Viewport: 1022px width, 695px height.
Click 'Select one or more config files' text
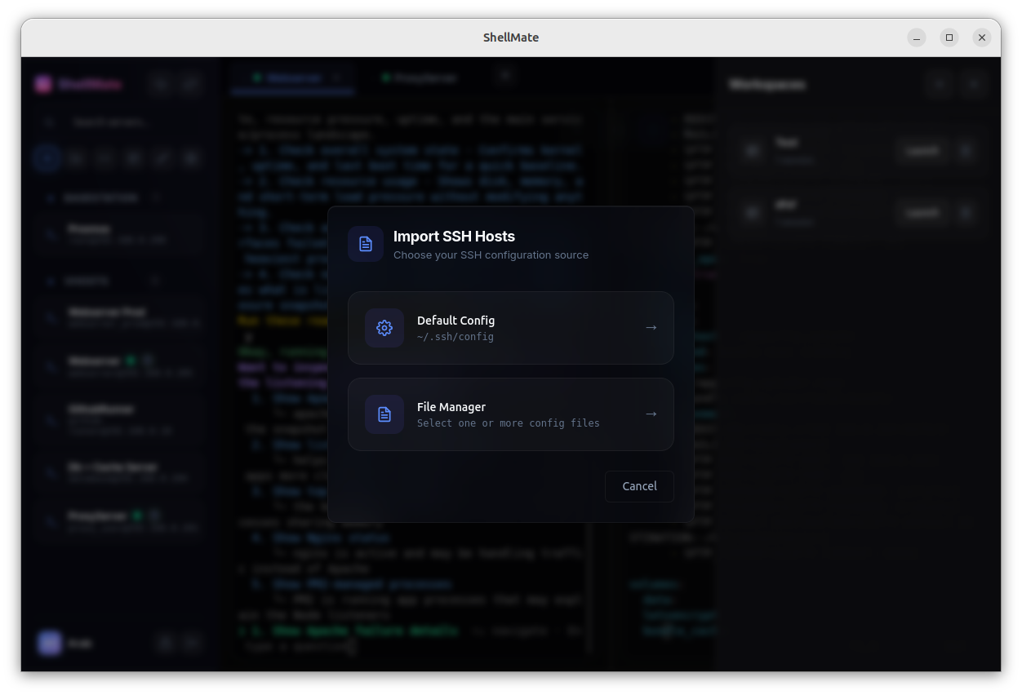point(509,423)
